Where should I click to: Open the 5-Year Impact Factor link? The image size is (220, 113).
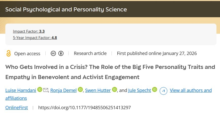pos(35,38)
